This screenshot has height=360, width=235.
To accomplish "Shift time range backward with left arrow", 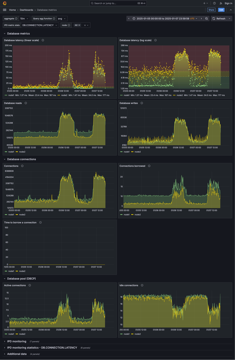I will 129,19.
